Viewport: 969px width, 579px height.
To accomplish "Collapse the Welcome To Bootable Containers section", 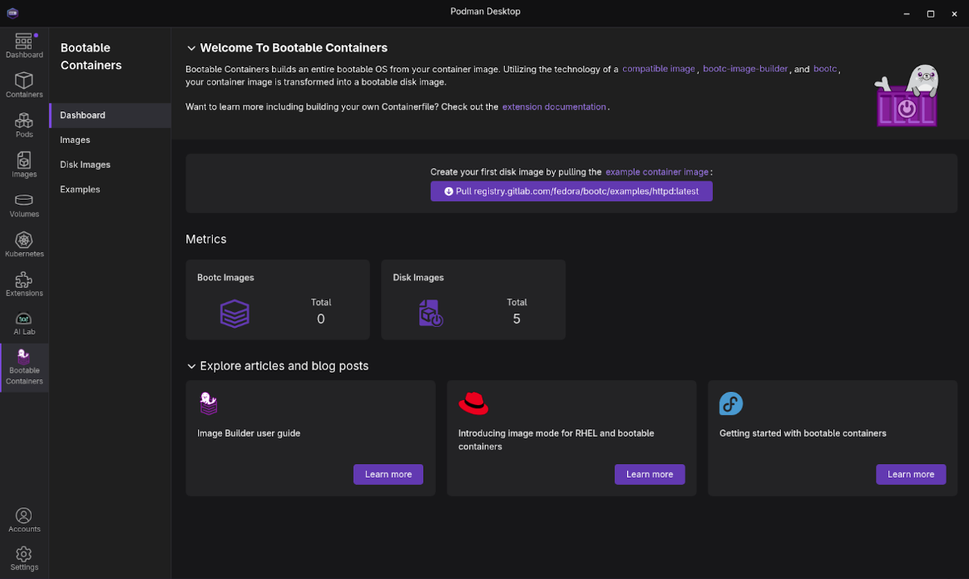I will click(191, 48).
